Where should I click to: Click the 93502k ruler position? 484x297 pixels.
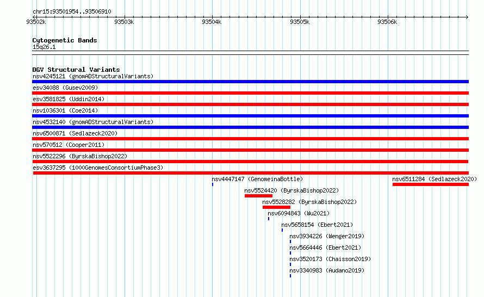36,22
